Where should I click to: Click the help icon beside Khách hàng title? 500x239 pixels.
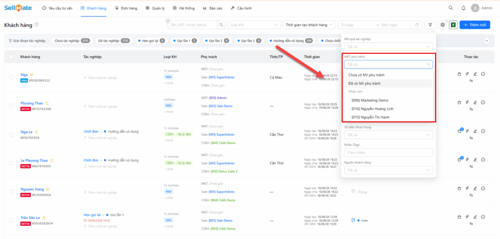click(36, 25)
